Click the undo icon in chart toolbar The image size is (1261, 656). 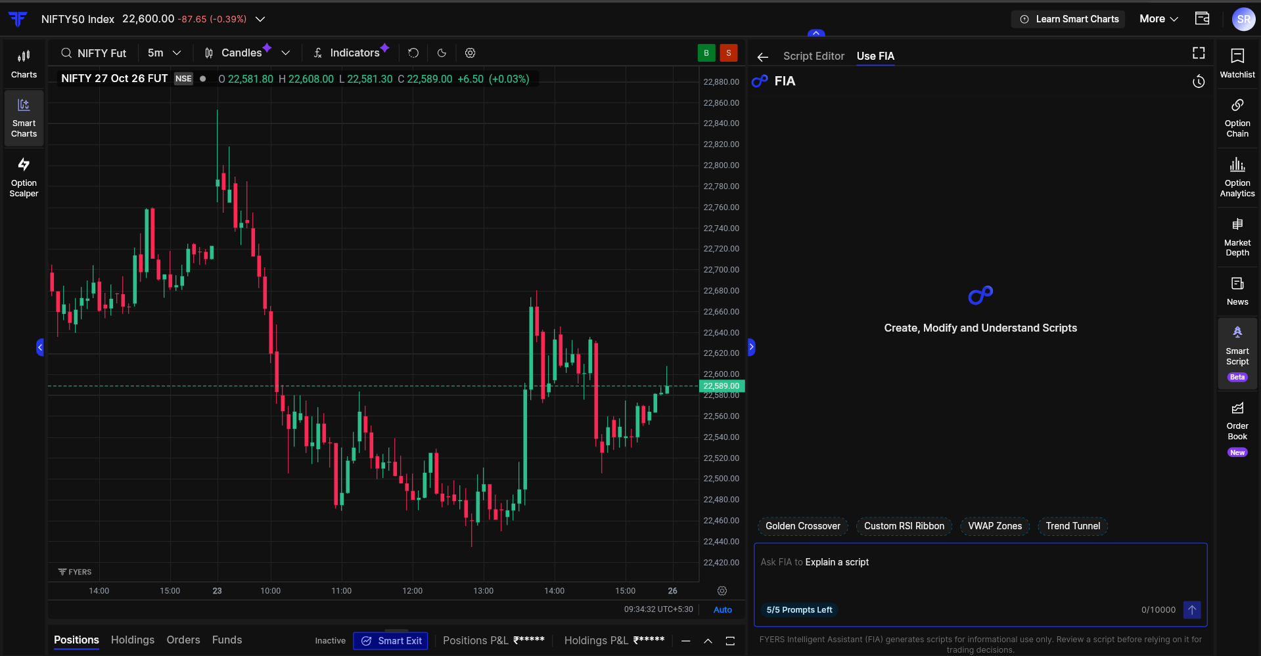(x=413, y=53)
